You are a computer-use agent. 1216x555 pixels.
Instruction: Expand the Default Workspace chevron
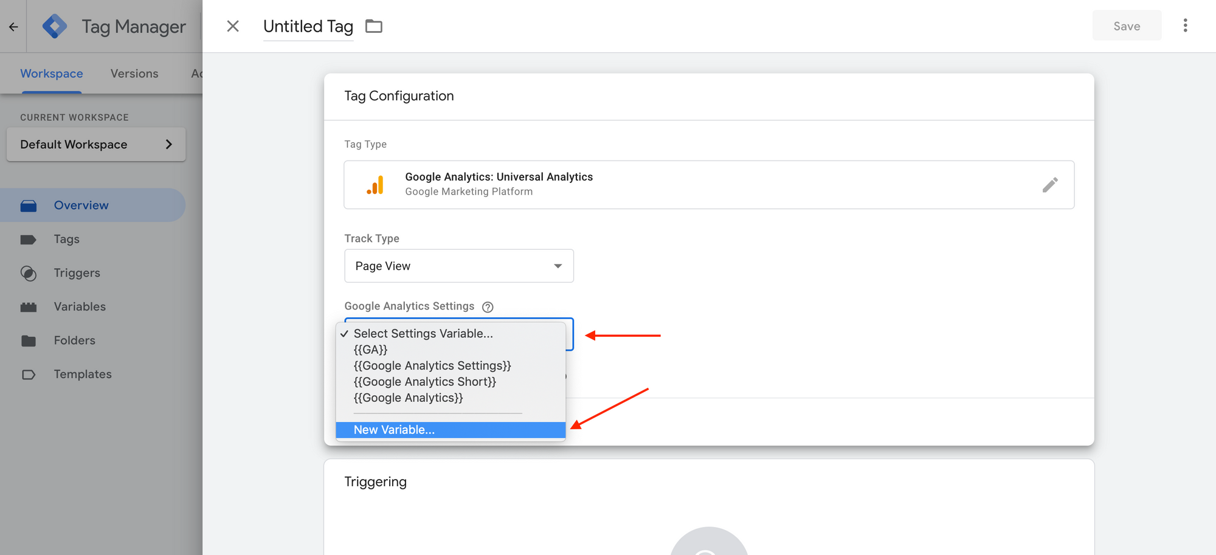click(x=169, y=144)
